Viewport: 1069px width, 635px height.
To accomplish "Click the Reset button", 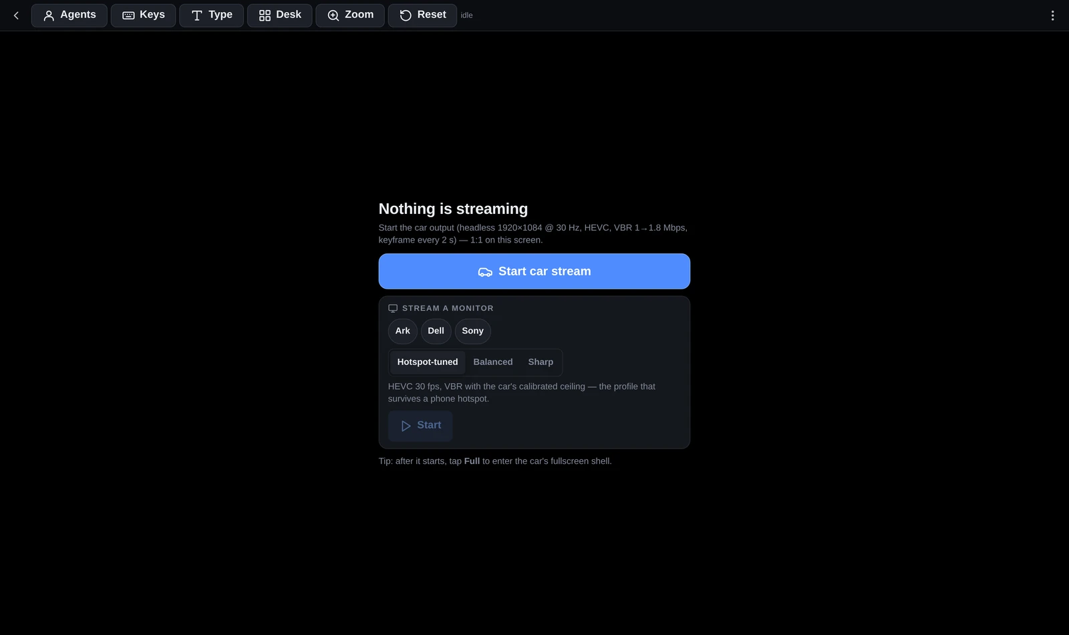I will coord(422,15).
